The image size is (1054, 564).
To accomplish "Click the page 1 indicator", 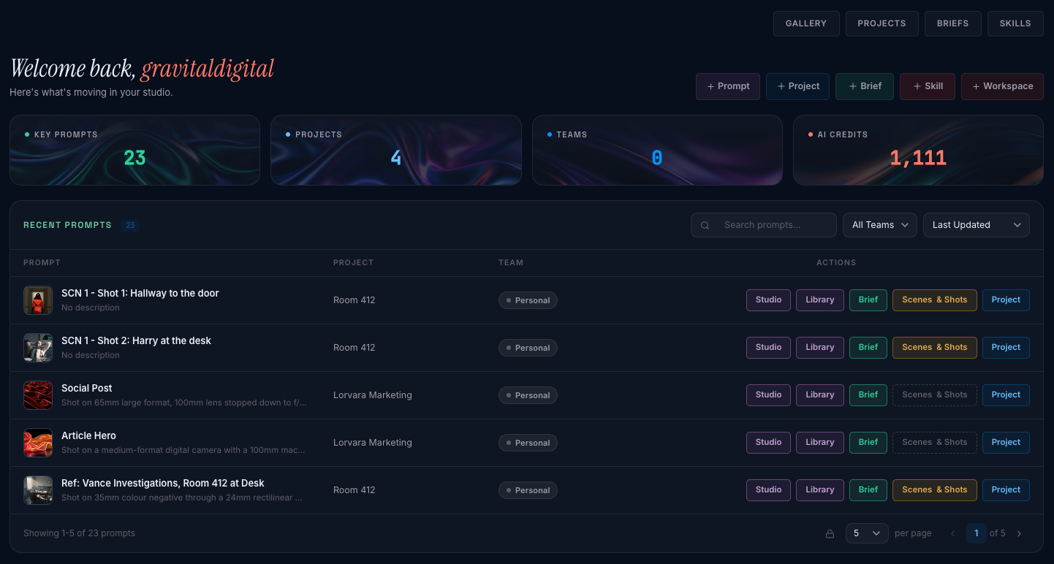I will pos(976,533).
